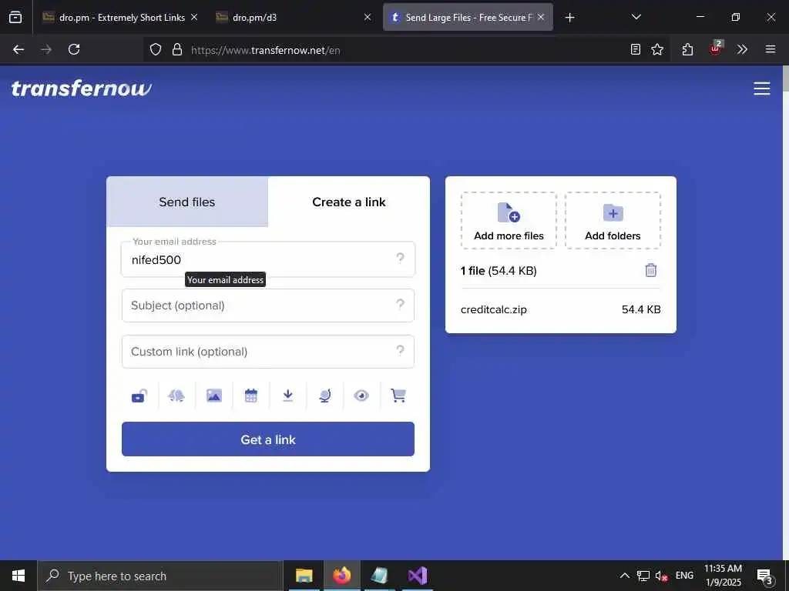Open the globe language option icon
The height and width of the screenshot is (591, 789).
[324, 396]
